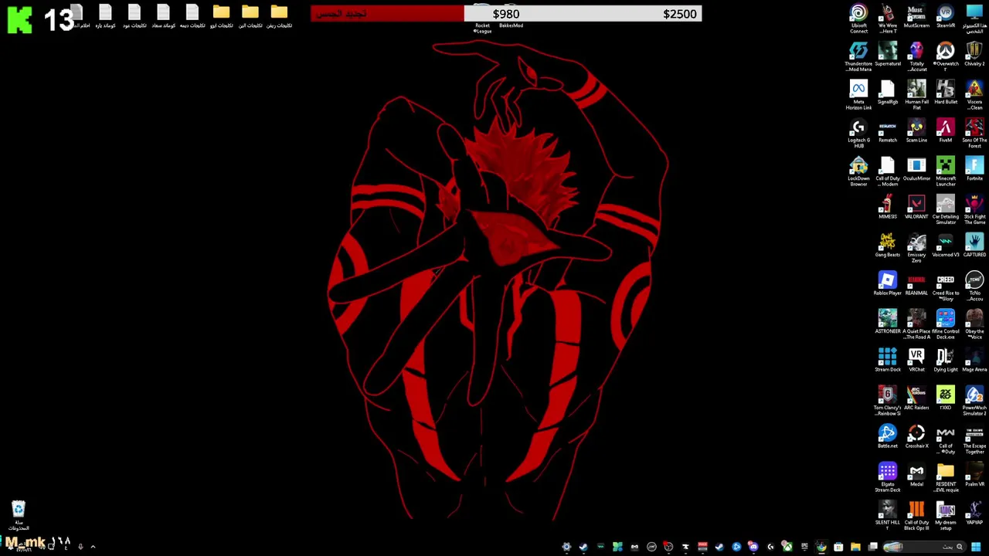Launch the FiveM desktop icon
The image size is (989, 556).
coord(945,131)
